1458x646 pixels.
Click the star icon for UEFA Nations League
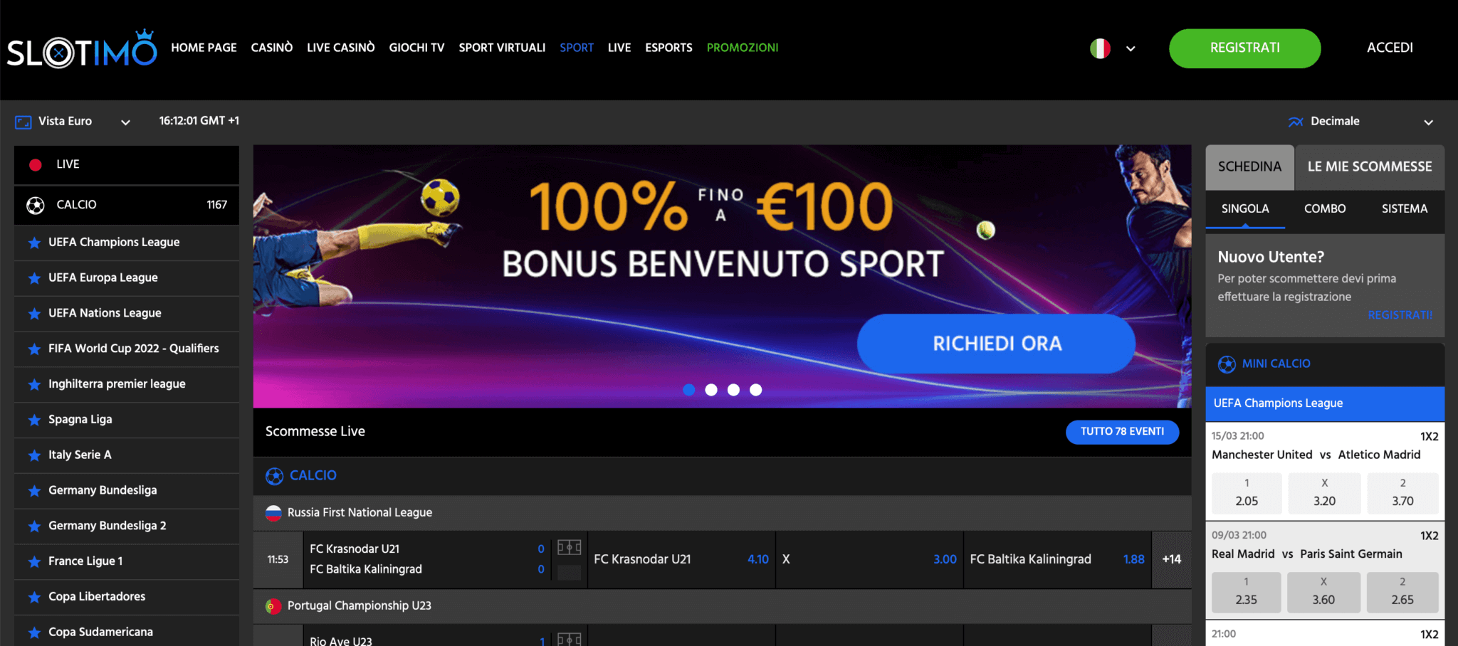click(33, 314)
